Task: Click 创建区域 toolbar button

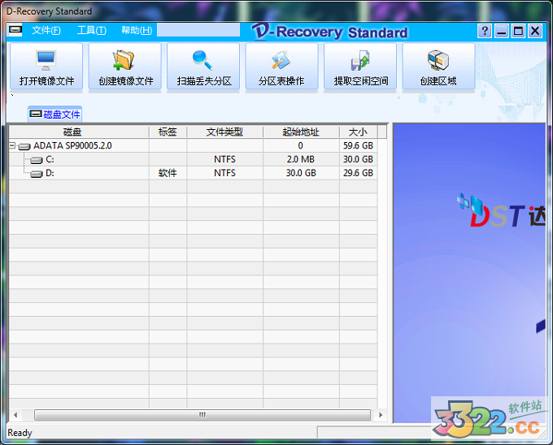Action: (438, 67)
